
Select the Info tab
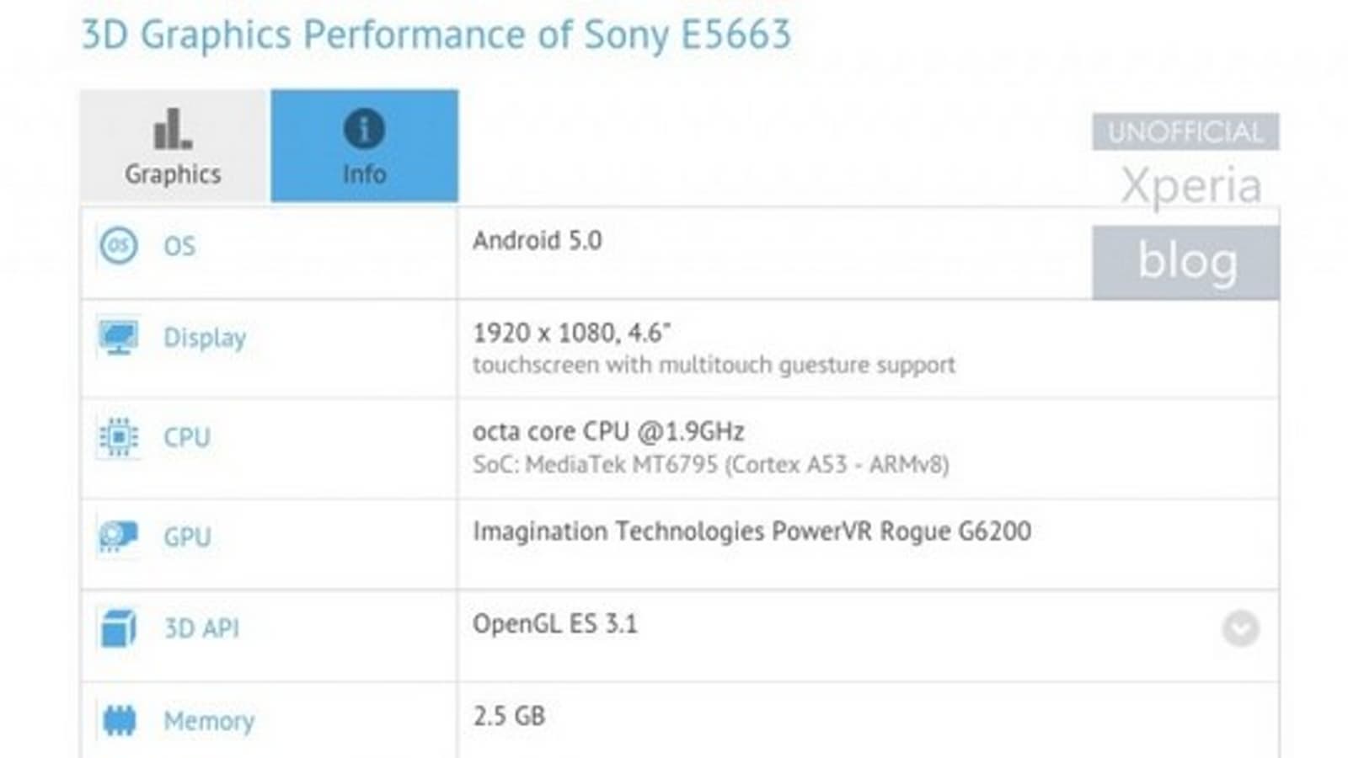(x=364, y=147)
